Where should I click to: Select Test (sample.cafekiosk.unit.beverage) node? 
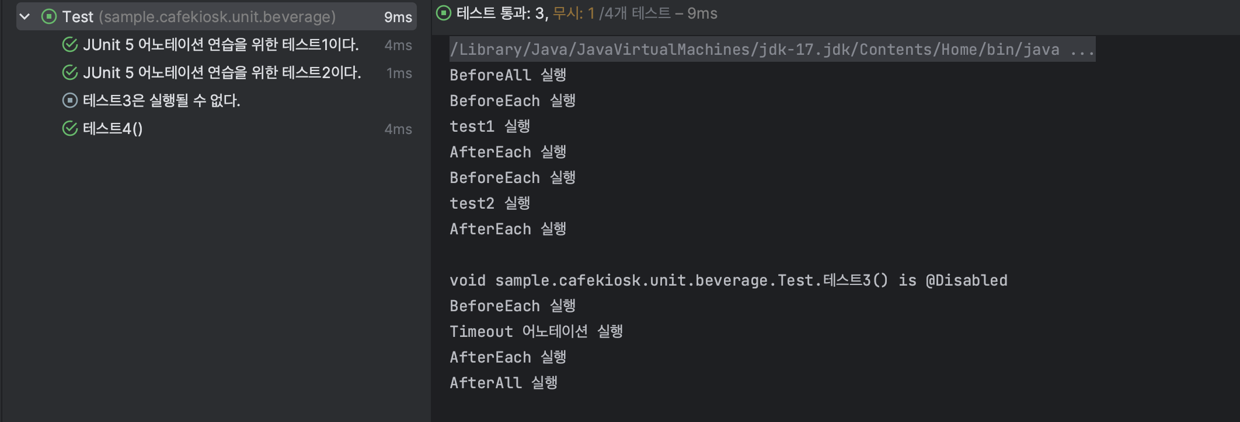tap(217, 17)
